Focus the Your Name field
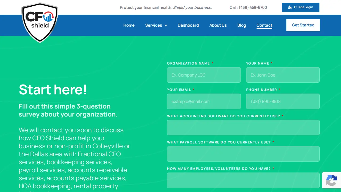 tap(283, 75)
